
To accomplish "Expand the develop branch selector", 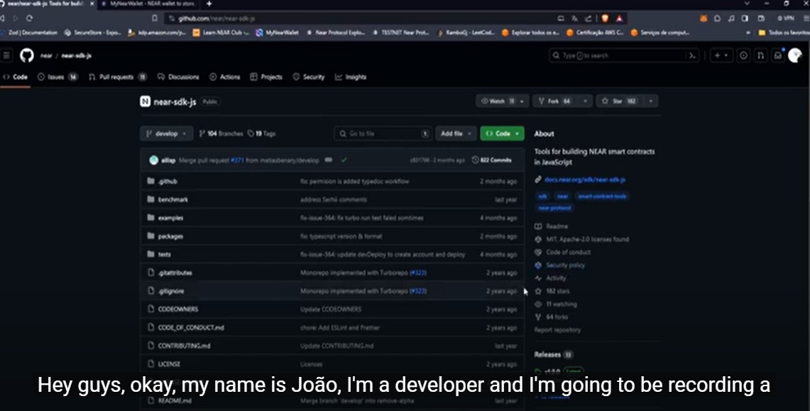I will point(166,133).
